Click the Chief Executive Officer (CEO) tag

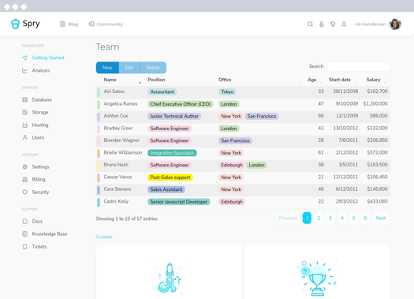coord(181,104)
